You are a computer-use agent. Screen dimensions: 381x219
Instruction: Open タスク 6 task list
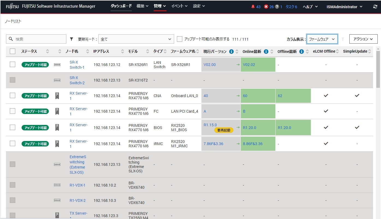coord(291,7)
